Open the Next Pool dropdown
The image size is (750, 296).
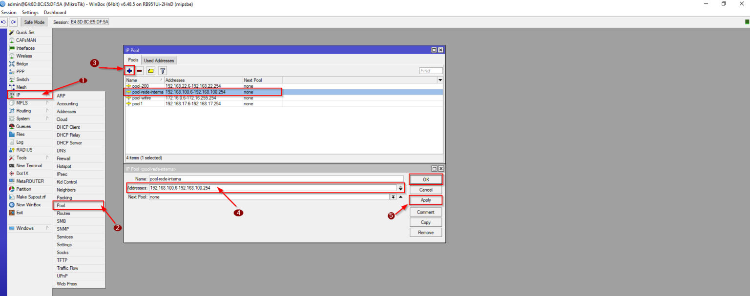[393, 197]
